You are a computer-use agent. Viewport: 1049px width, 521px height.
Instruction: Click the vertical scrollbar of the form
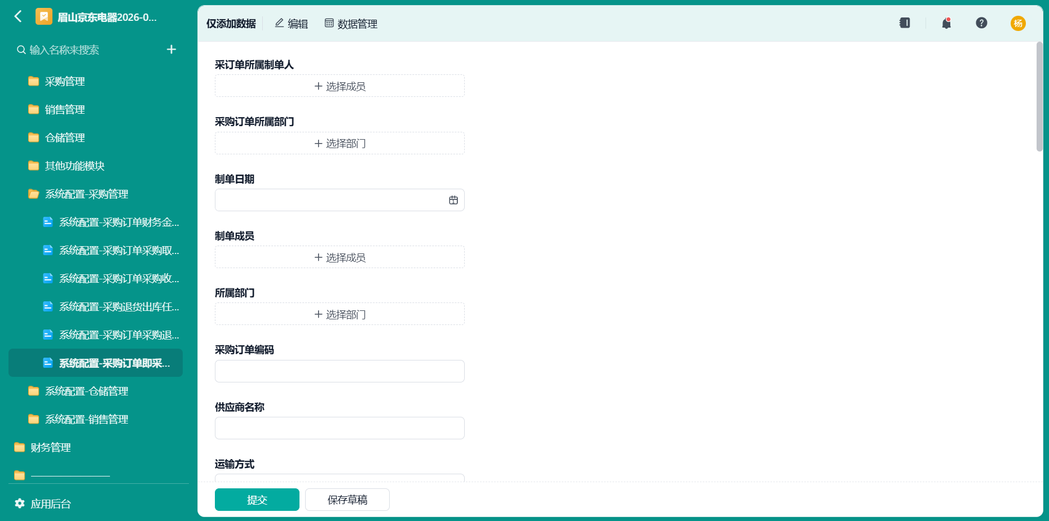point(1039,96)
